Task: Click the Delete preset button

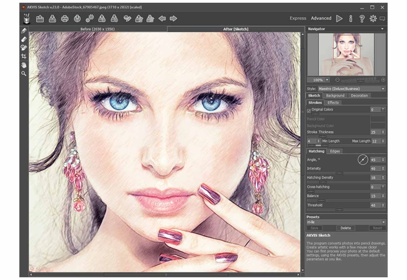Action: tap(346, 228)
